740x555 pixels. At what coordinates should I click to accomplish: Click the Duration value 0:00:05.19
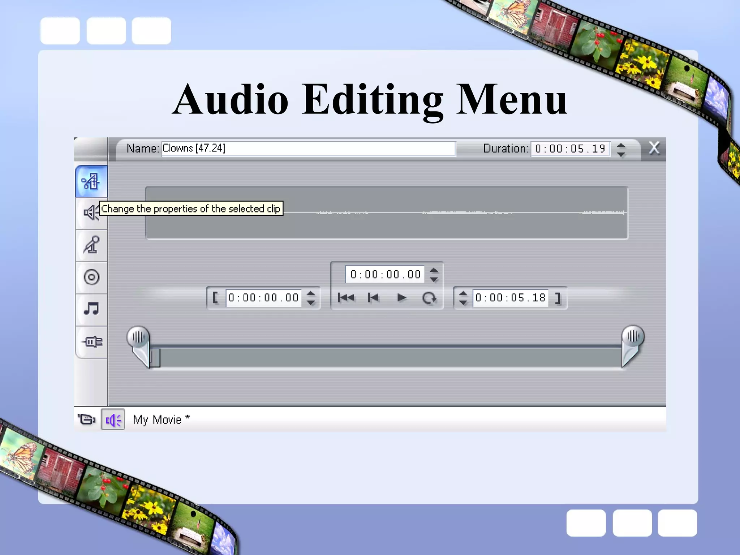click(570, 149)
